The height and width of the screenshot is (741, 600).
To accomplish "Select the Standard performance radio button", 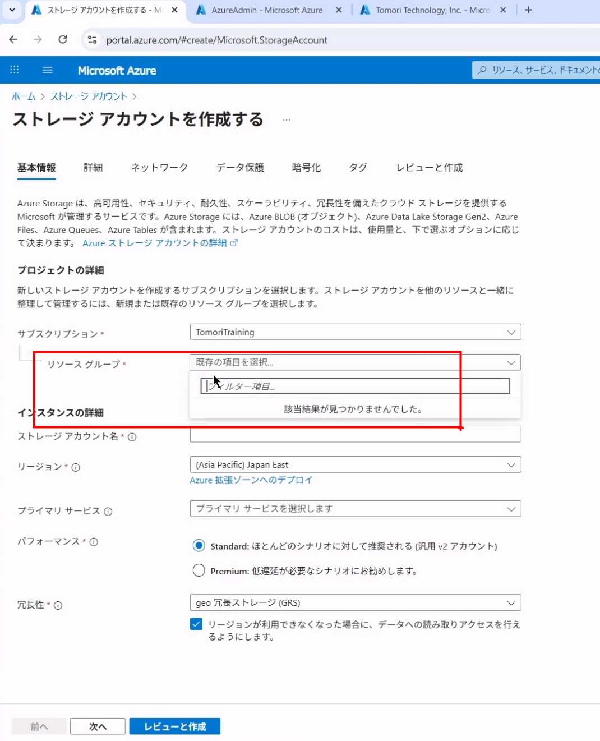I will pyautogui.click(x=199, y=546).
